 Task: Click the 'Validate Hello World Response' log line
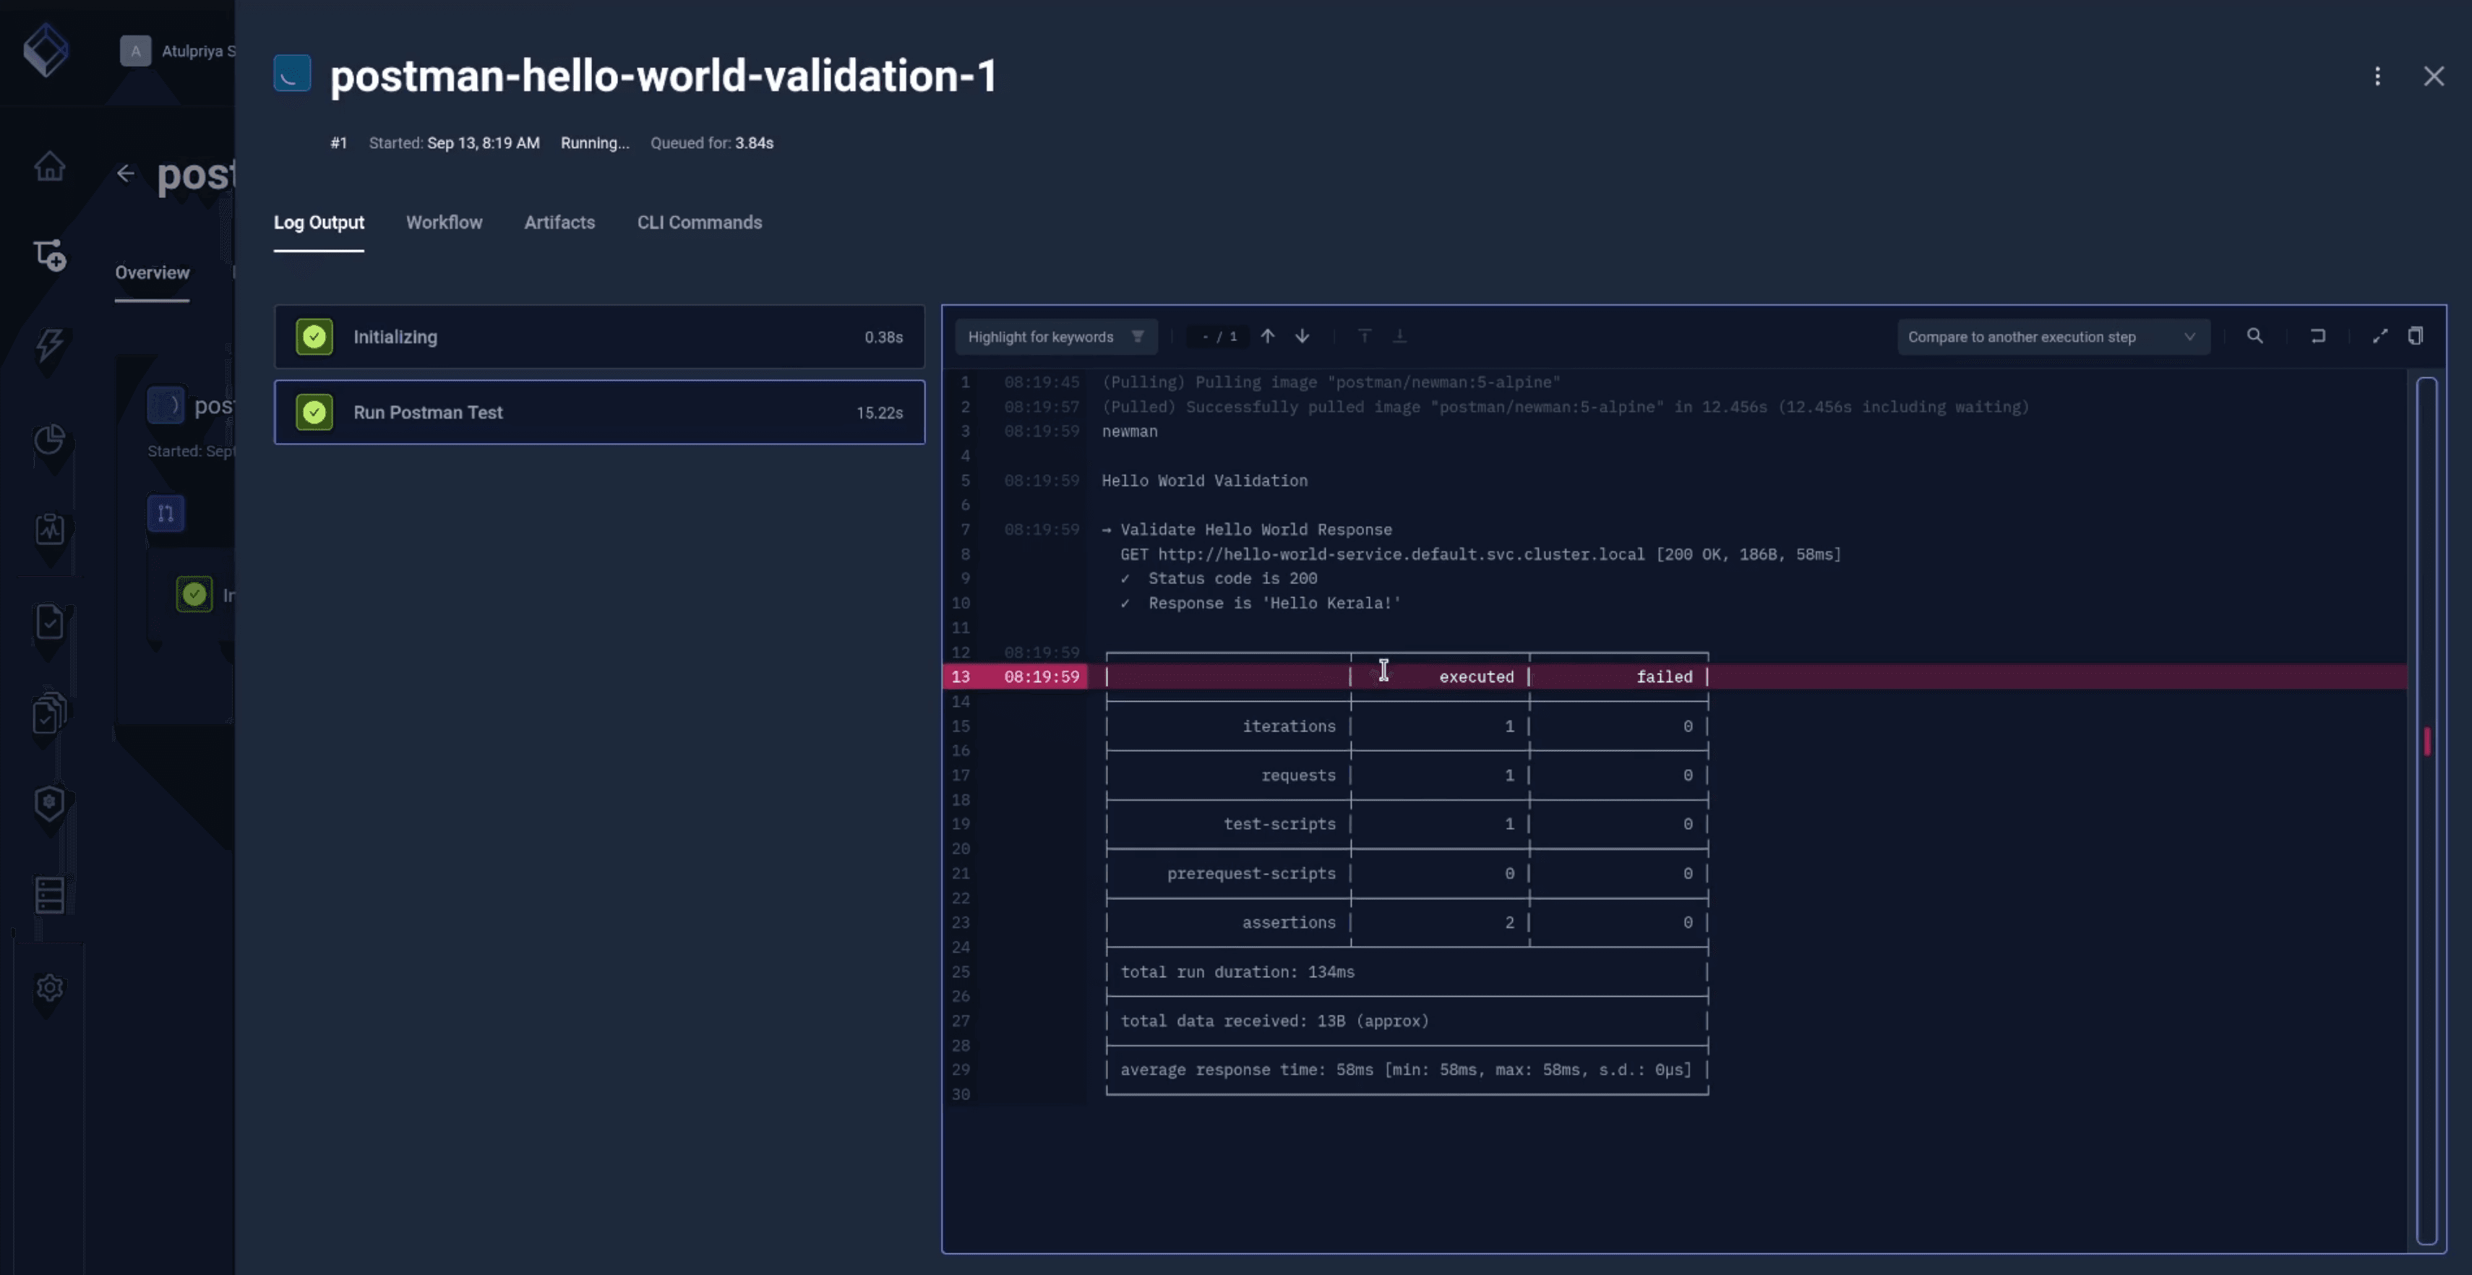pyautogui.click(x=1247, y=530)
